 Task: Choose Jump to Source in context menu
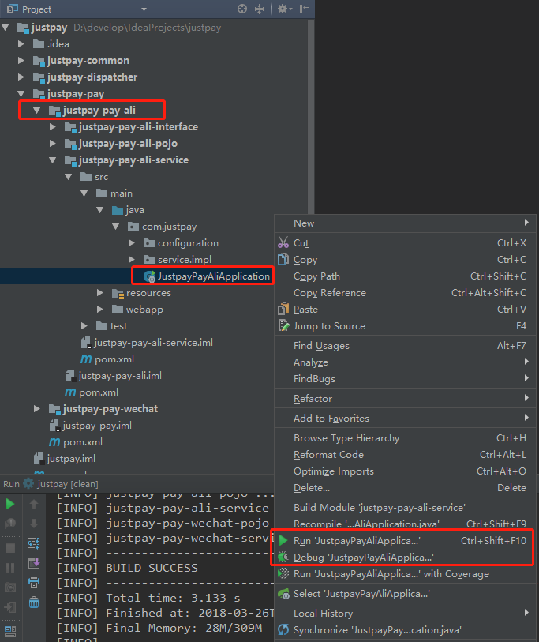tap(405, 326)
